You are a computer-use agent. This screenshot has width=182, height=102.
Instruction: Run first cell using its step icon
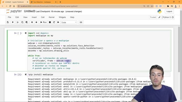pyautogui.click(x=26, y=33)
